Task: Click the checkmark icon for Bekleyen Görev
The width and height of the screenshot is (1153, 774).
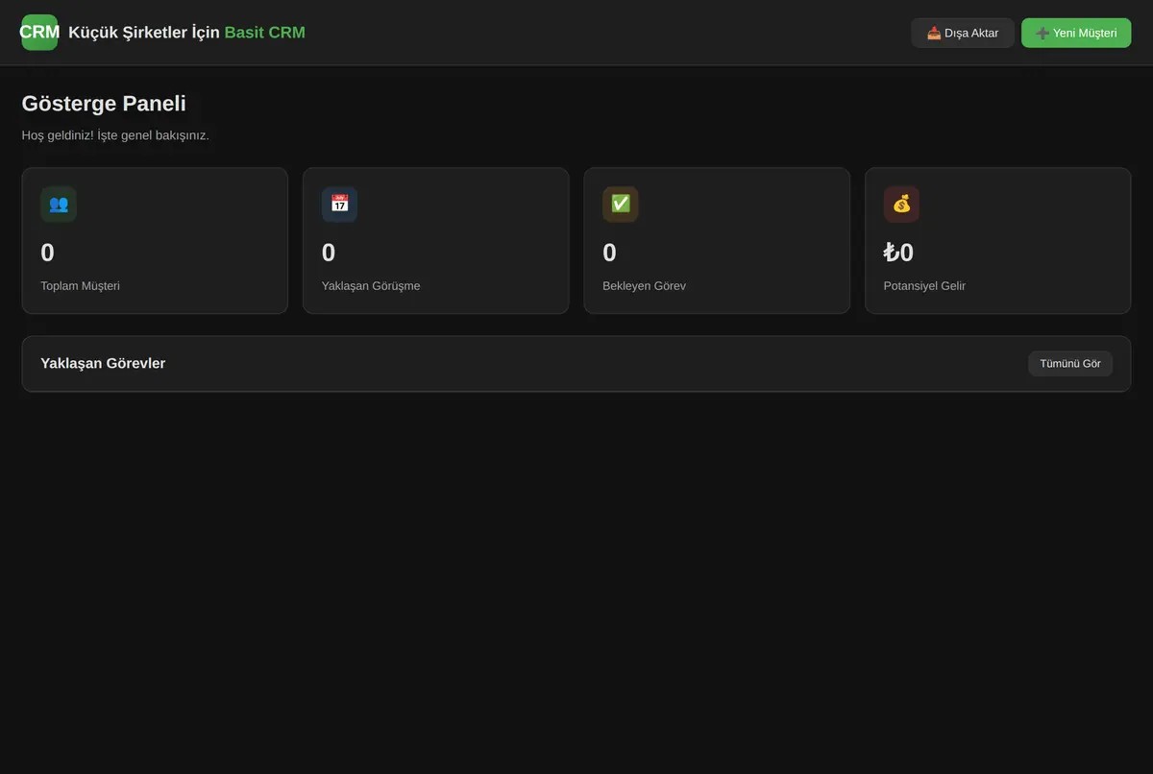Action: coord(621,205)
